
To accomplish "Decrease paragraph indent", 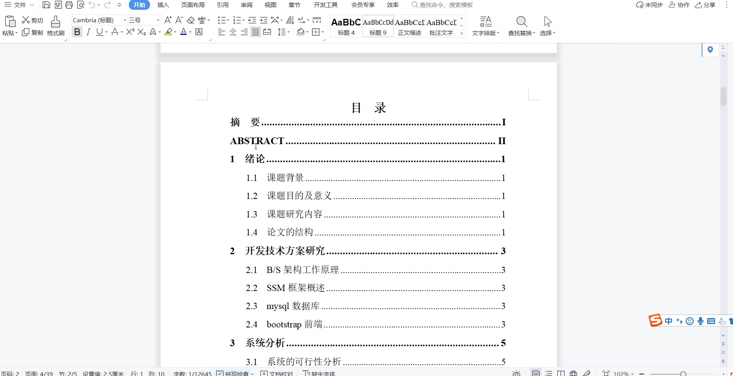I will click(252, 20).
